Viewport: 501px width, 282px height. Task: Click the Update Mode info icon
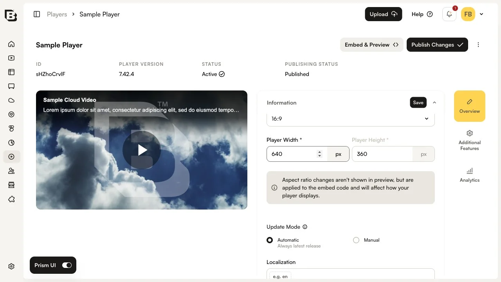pos(305,227)
